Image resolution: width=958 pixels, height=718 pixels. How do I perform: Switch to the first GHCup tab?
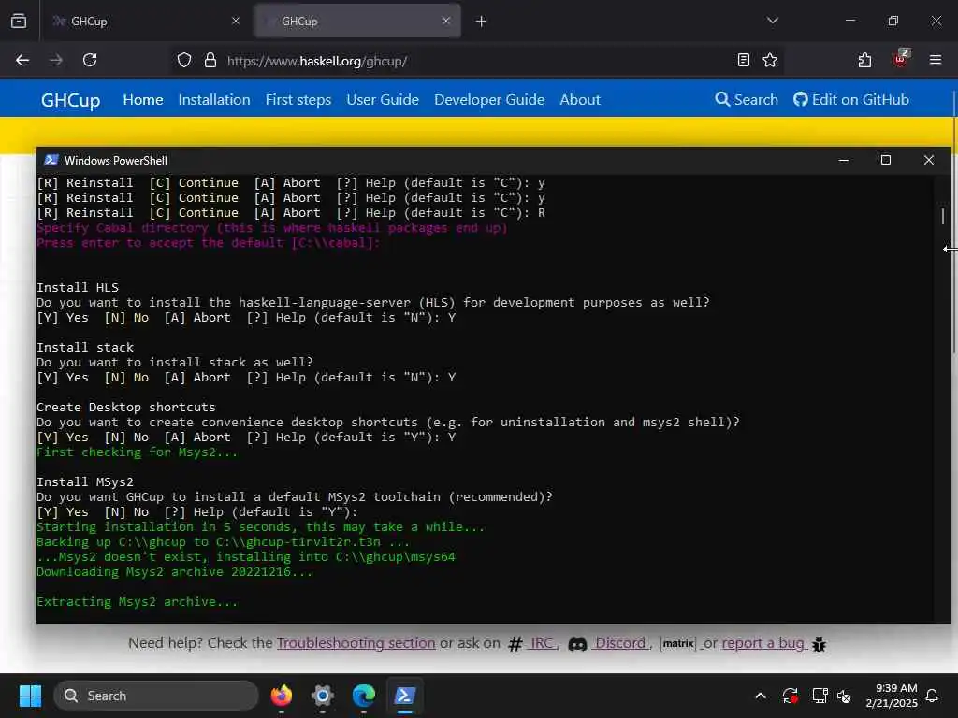click(145, 22)
